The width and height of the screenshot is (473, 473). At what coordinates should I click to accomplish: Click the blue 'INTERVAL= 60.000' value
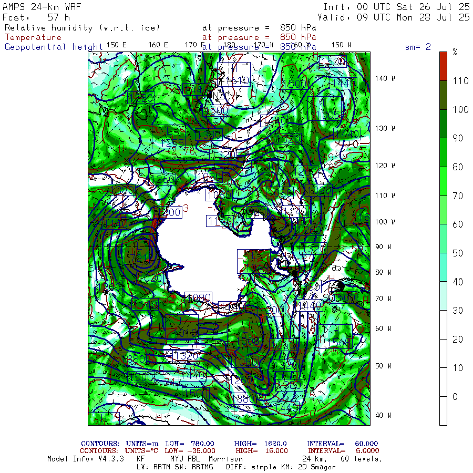coord(342,444)
